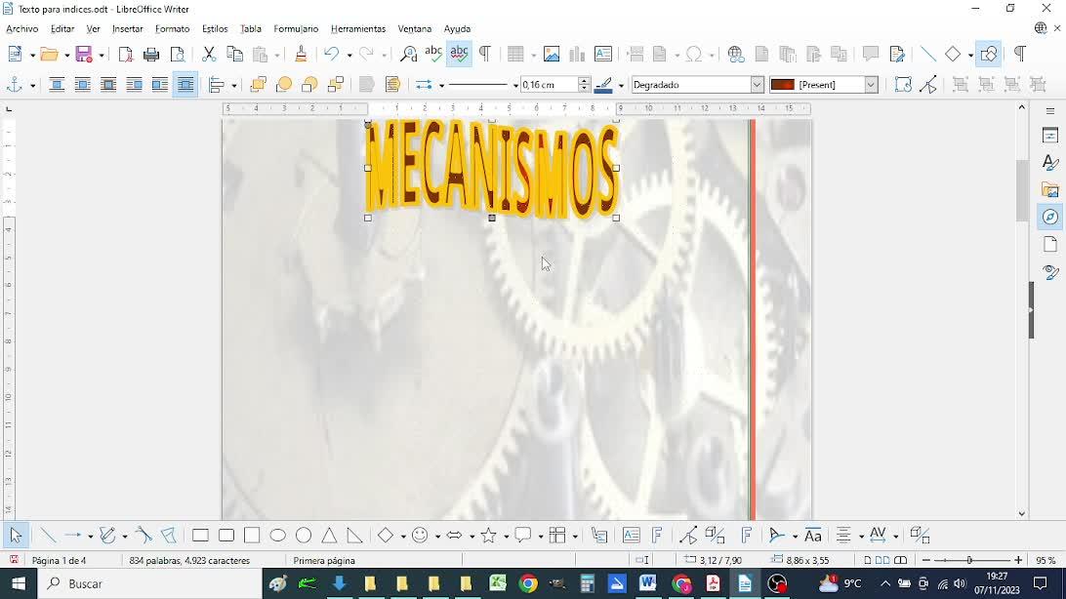Enable parallel wrap

click(x=82, y=85)
